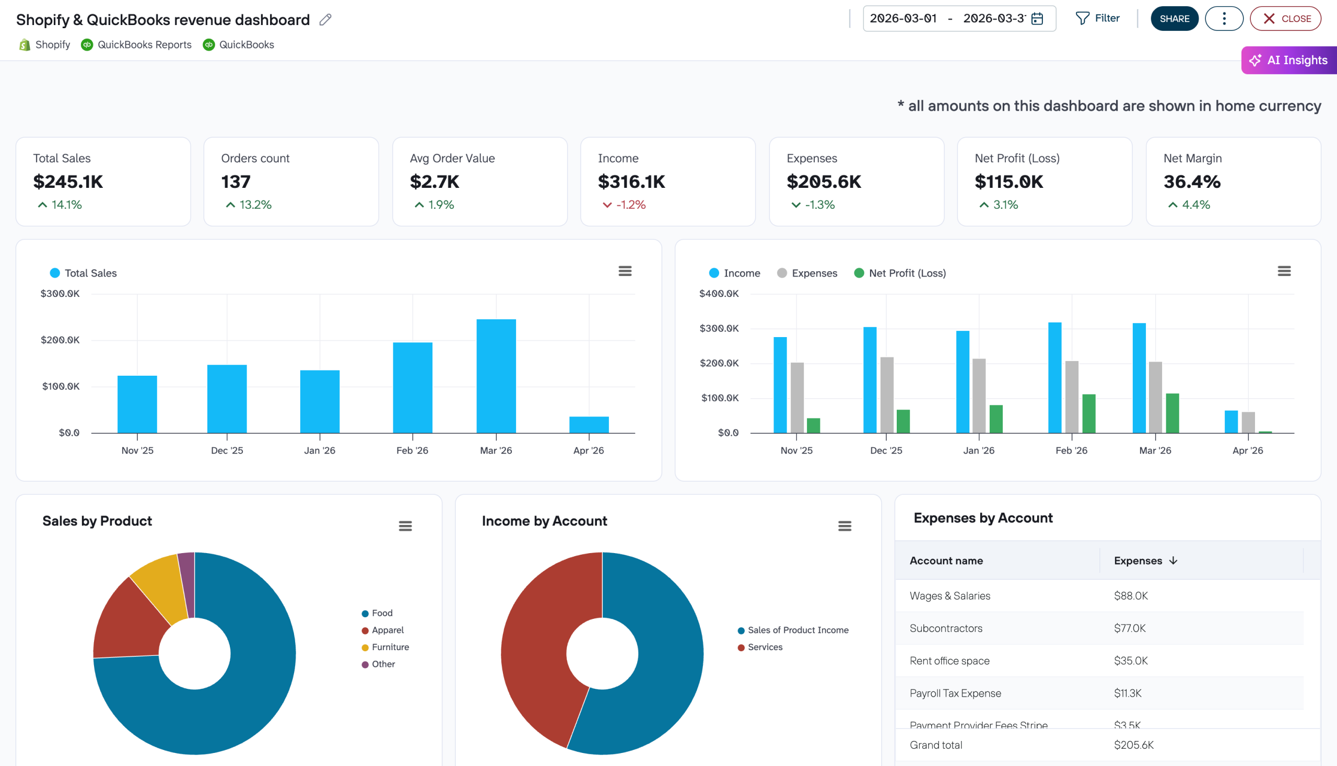1337x766 pixels.
Task: Click the QuickBooks Reports source icon
Action: click(x=87, y=45)
